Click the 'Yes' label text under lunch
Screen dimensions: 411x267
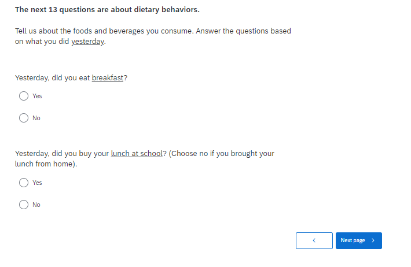click(x=37, y=183)
